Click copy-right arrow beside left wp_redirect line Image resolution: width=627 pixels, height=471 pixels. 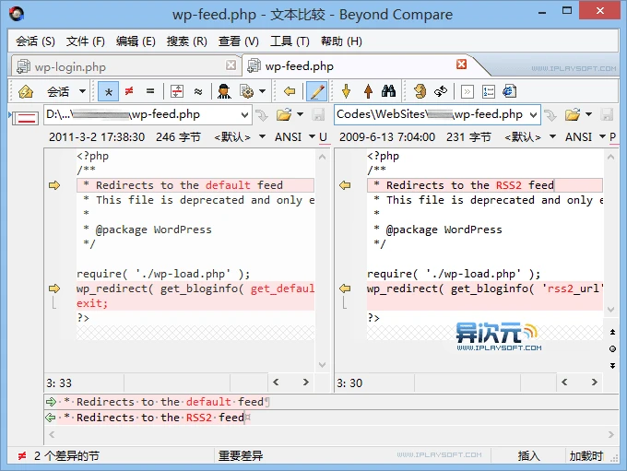pos(54,288)
